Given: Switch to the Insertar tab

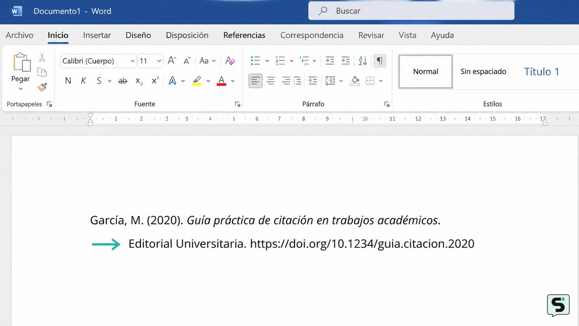Looking at the screenshot, I should coord(97,35).
